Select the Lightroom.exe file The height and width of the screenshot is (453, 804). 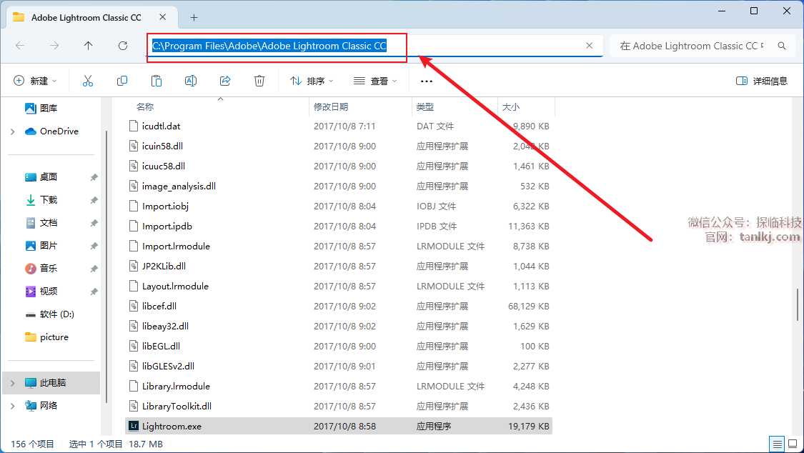click(x=172, y=427)
